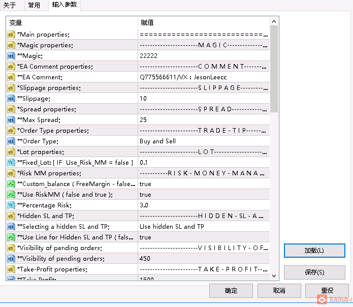Image resolution: width=353 pixels, height=307 pixels.
Task: Edit the Slippage value 10
Action: click(204, 99)
